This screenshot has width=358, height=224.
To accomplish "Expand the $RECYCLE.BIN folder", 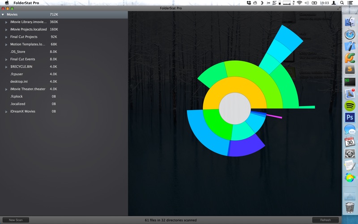I will [6, 67].
